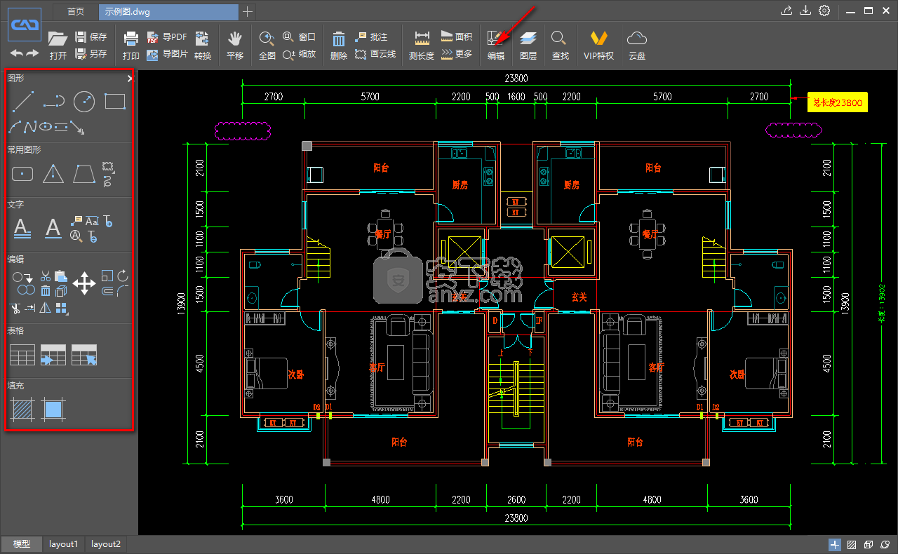Open the 云盘 cloud drive
The image size is (898, 554).
tap(637, 46)
